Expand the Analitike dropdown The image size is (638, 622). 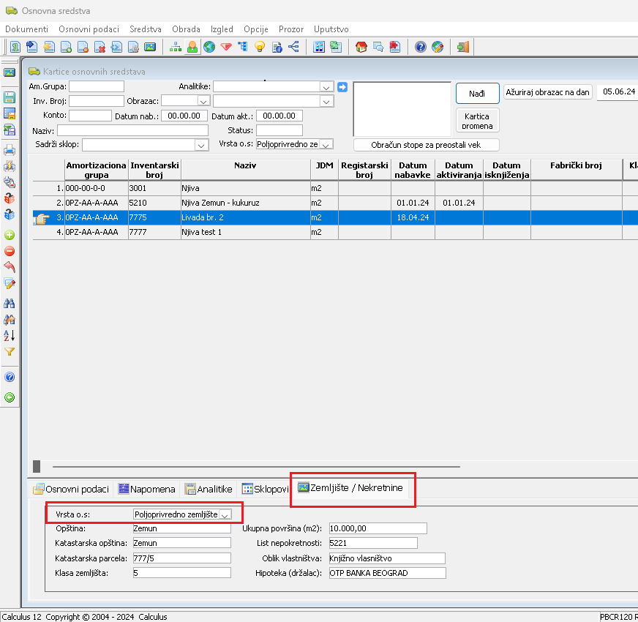(x=326, y=86)
